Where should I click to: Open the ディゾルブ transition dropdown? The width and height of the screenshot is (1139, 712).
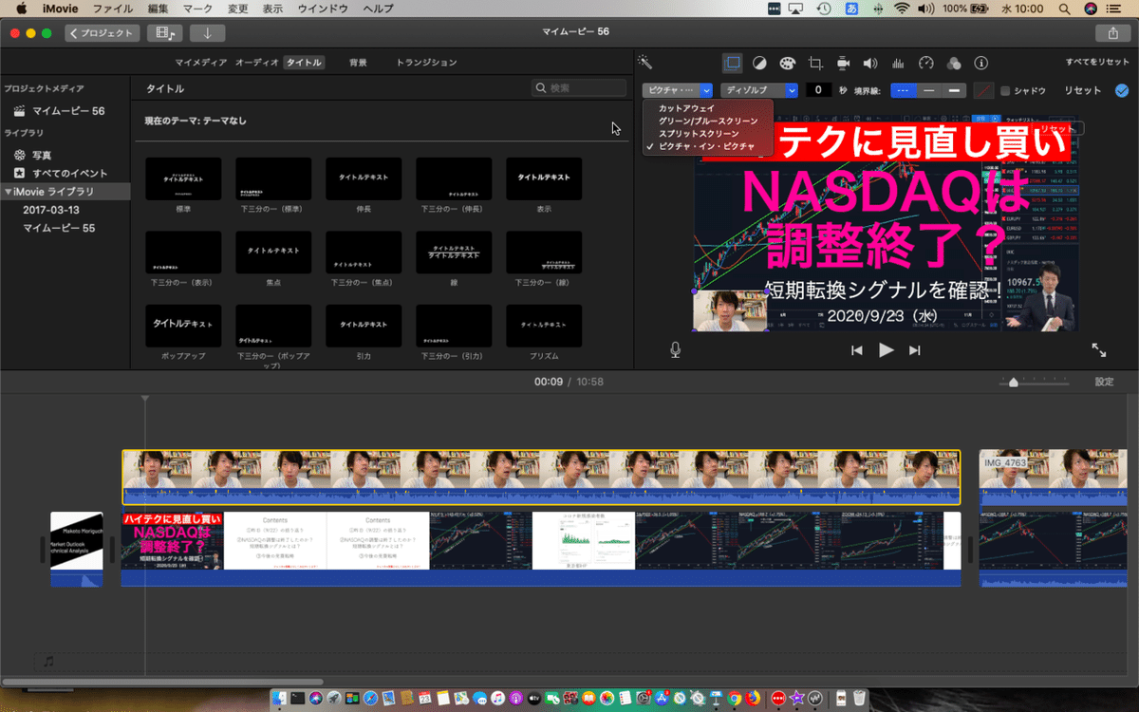(x=758, y=90)
